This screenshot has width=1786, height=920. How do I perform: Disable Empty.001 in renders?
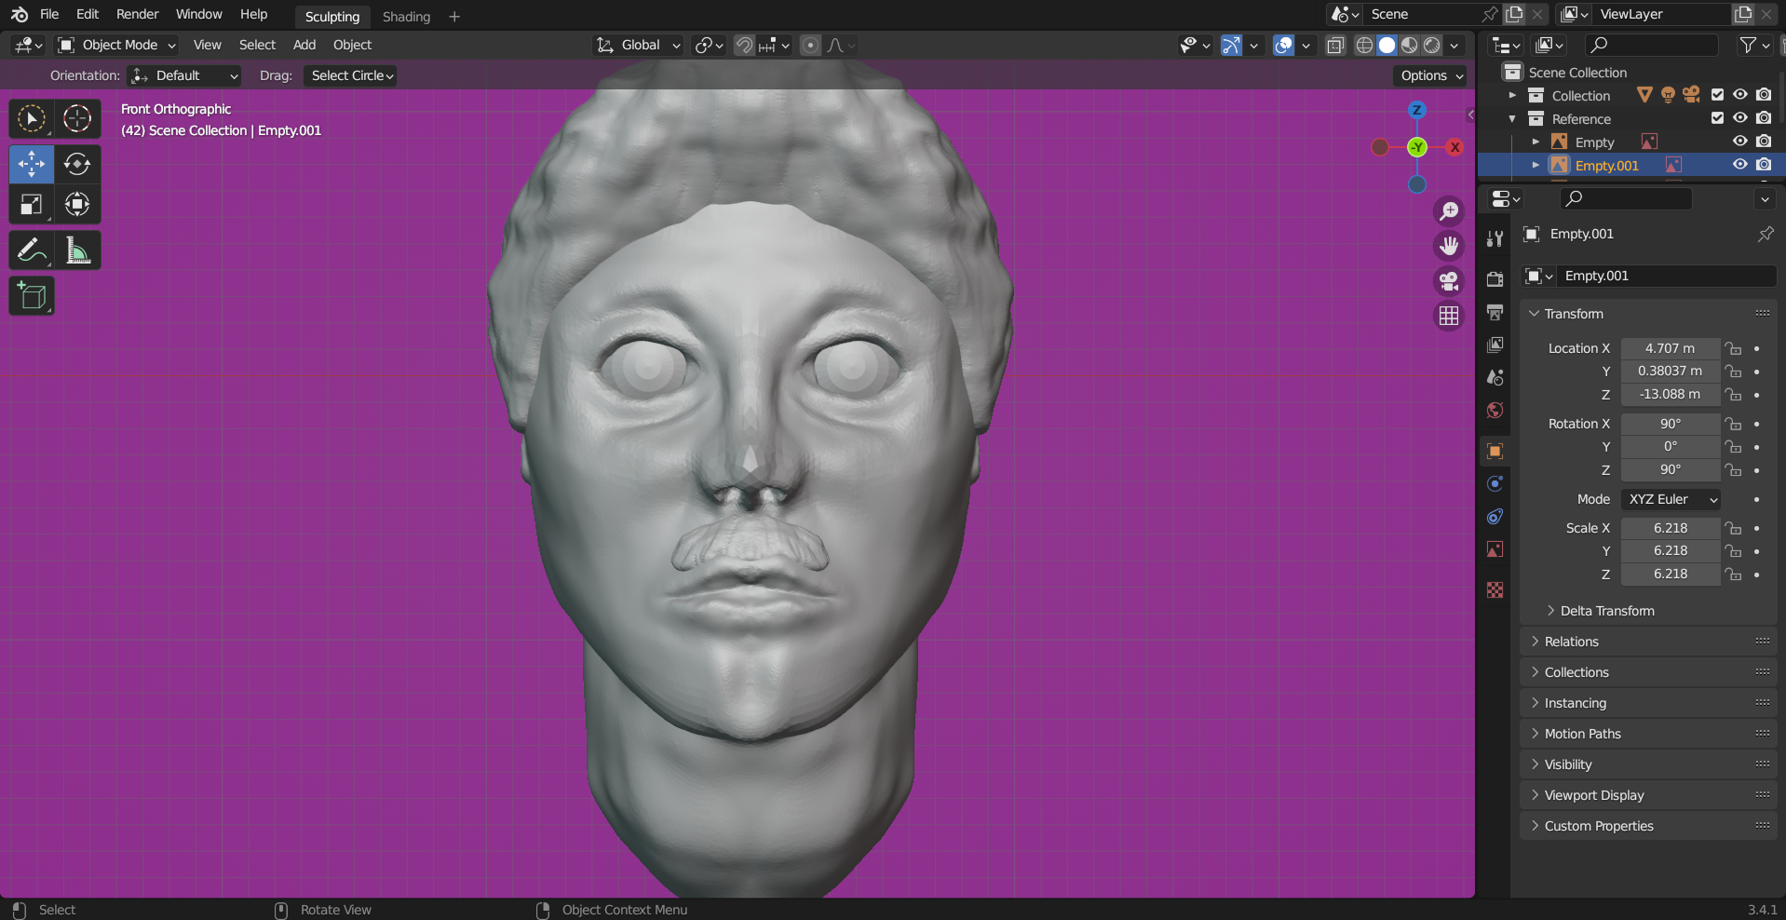click(x=1764, y=165)
